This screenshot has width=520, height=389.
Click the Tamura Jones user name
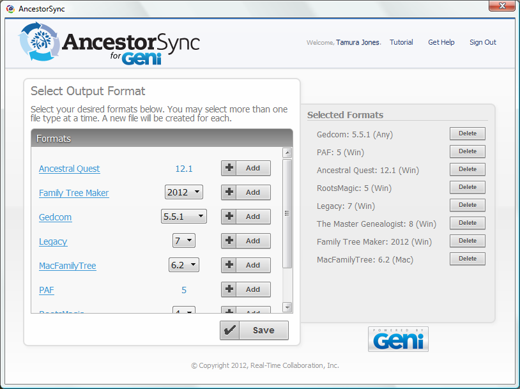(358, 42)
